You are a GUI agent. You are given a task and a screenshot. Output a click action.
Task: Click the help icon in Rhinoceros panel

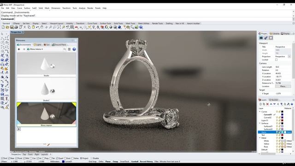click(x=74, y=49)
